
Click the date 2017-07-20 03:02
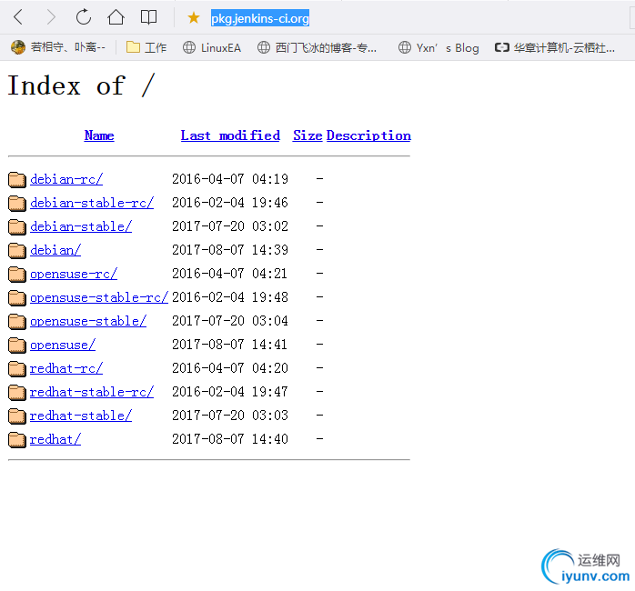point(230,226)
